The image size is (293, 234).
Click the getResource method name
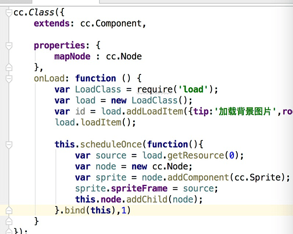click(195, 156)
